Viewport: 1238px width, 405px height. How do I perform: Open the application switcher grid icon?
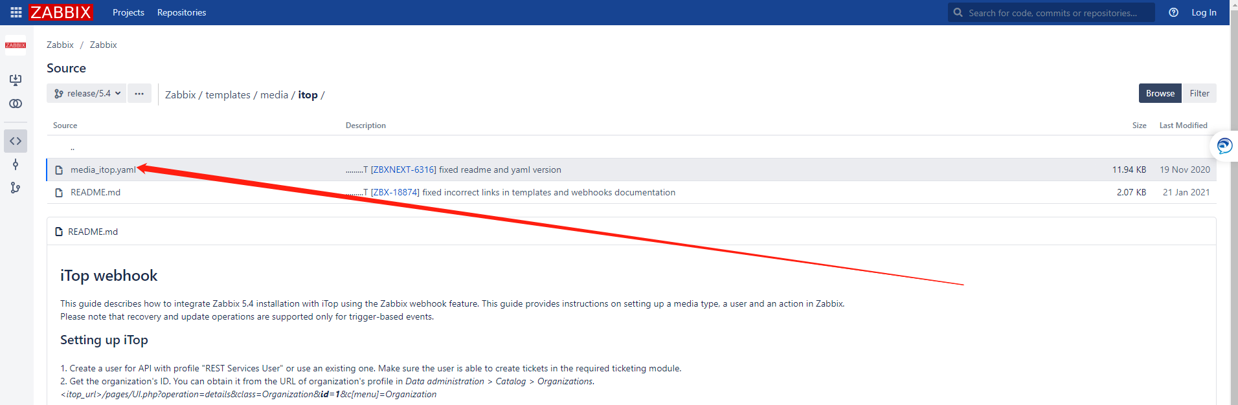click(x=16, y=12)
